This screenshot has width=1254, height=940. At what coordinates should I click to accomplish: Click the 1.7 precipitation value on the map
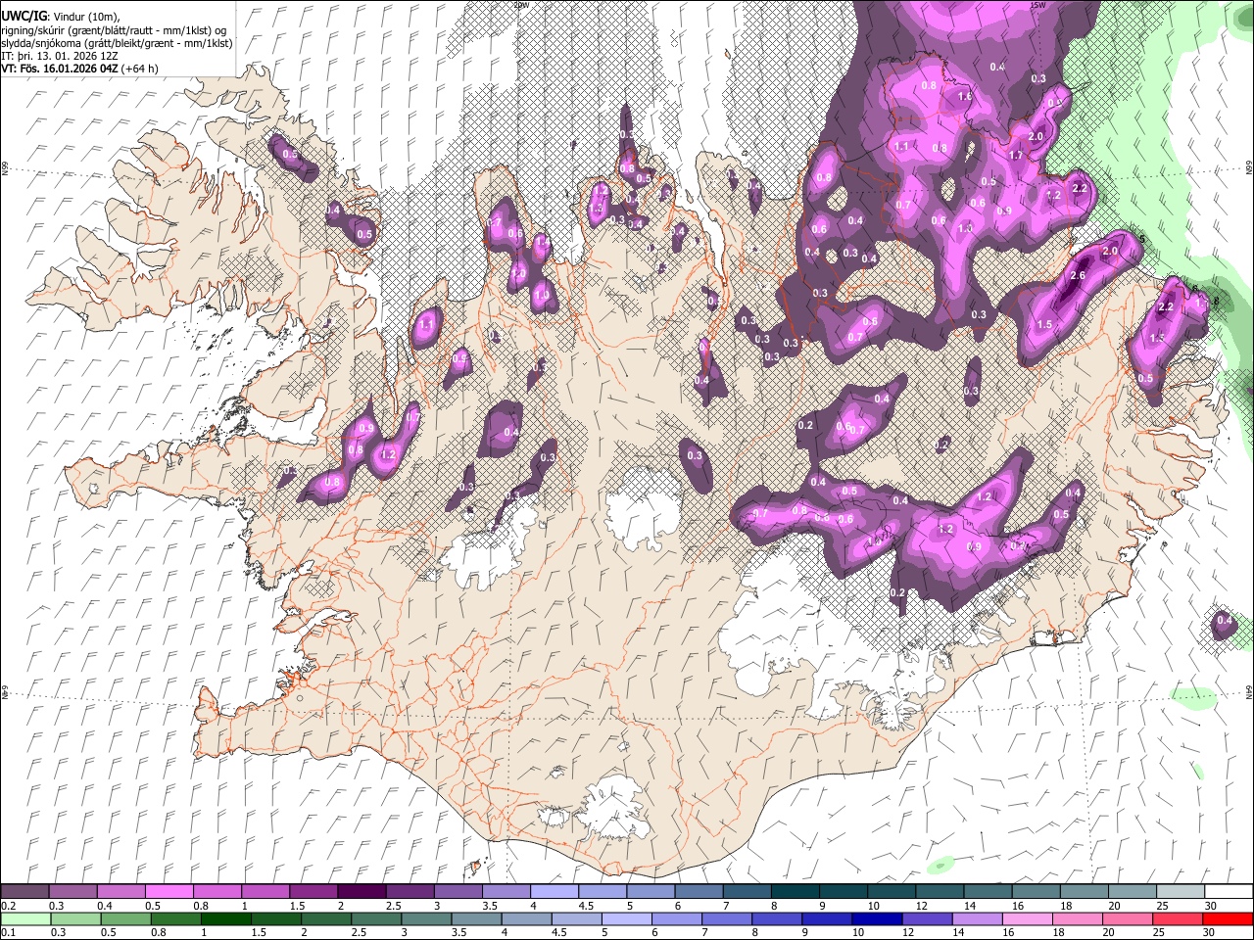(x=1016, y=155)
